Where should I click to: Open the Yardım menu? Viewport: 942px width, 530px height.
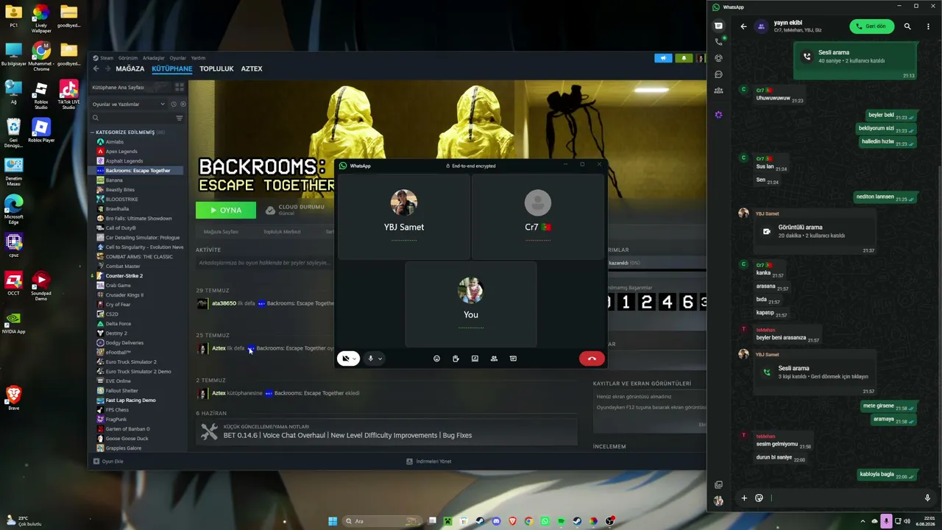tap(199, 57)
